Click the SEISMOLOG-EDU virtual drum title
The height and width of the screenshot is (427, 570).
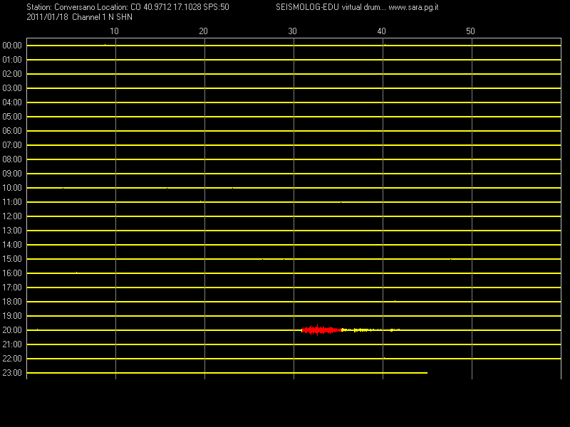331,7
